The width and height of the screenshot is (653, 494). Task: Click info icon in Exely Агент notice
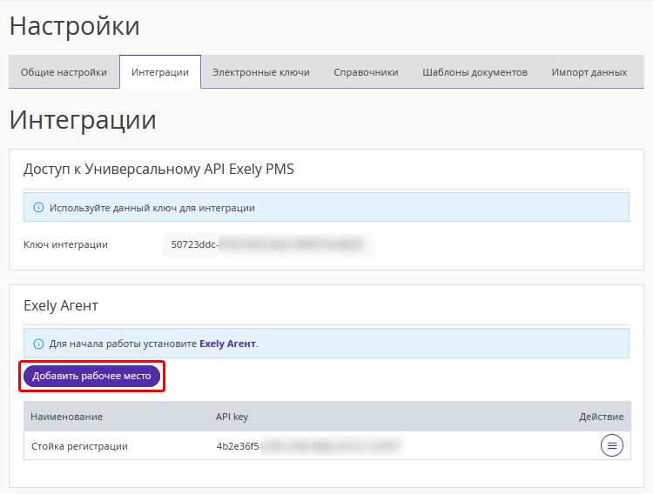(x=38, y=344)
